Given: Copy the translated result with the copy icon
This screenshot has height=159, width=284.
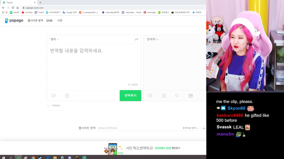Looking at the screenshot, I should tap(164, 95).
